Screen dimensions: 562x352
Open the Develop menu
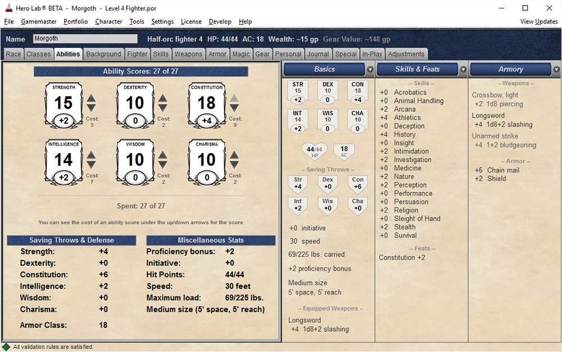(220, 21)
